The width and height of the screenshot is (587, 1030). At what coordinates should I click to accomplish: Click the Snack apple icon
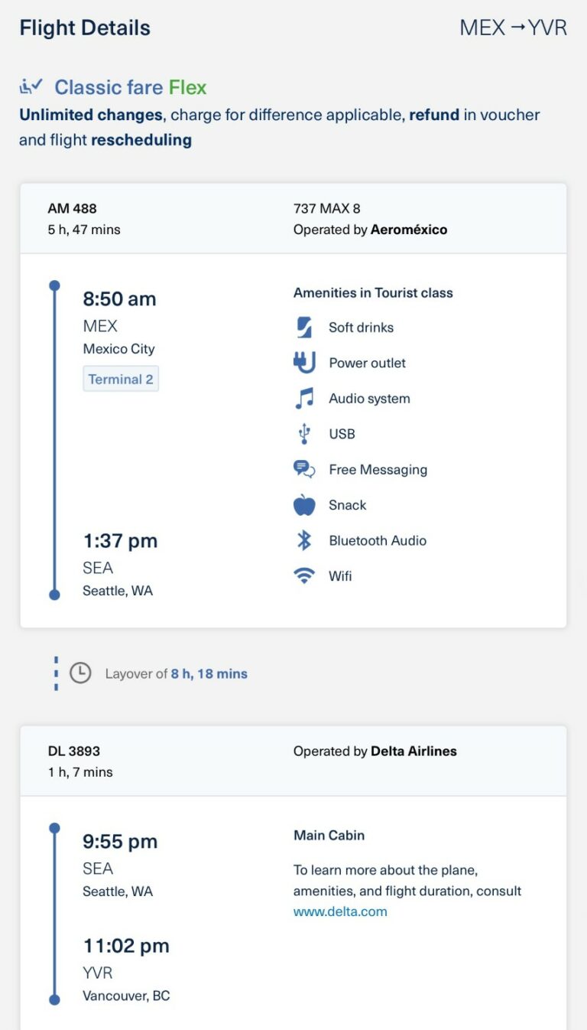303,505
